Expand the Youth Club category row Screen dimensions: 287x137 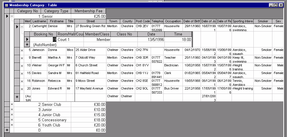(x=12, y=125)
